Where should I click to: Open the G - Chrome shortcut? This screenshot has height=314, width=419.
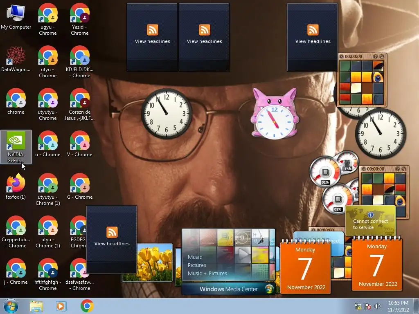pyautogui.click(x=80, y=186)
